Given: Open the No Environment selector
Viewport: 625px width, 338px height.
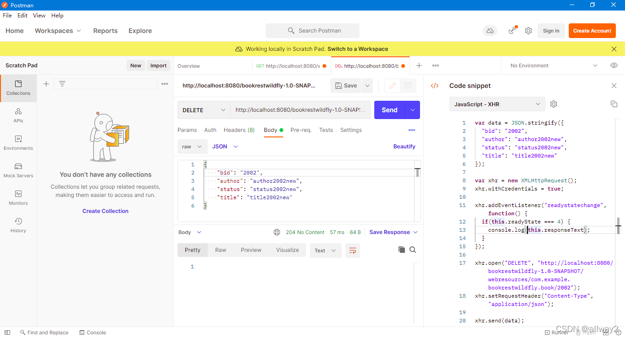Looking at the screenshot, I should coord(554,65).
